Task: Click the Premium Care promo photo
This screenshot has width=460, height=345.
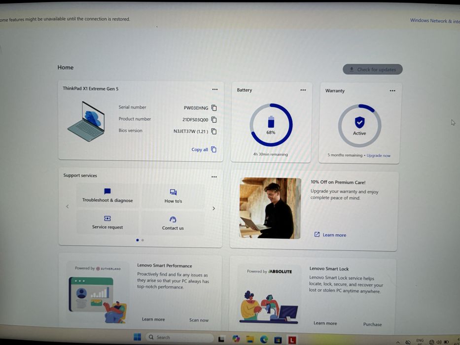Action: [270, 208]
